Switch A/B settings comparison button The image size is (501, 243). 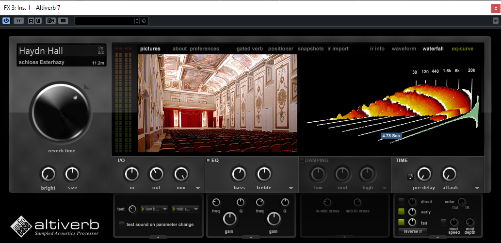click(50, 21)
